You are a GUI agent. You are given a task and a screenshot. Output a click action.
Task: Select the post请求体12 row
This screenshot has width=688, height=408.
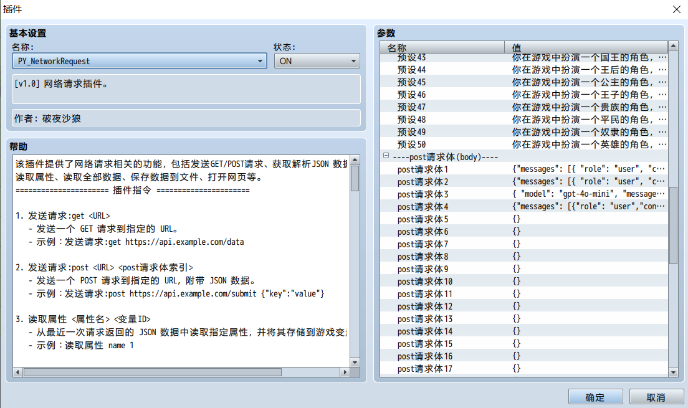click(524, 306)
